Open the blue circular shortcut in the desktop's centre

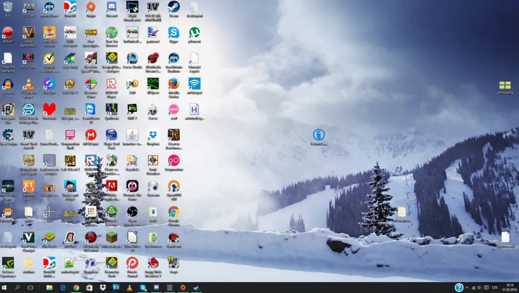coord(319,137)
